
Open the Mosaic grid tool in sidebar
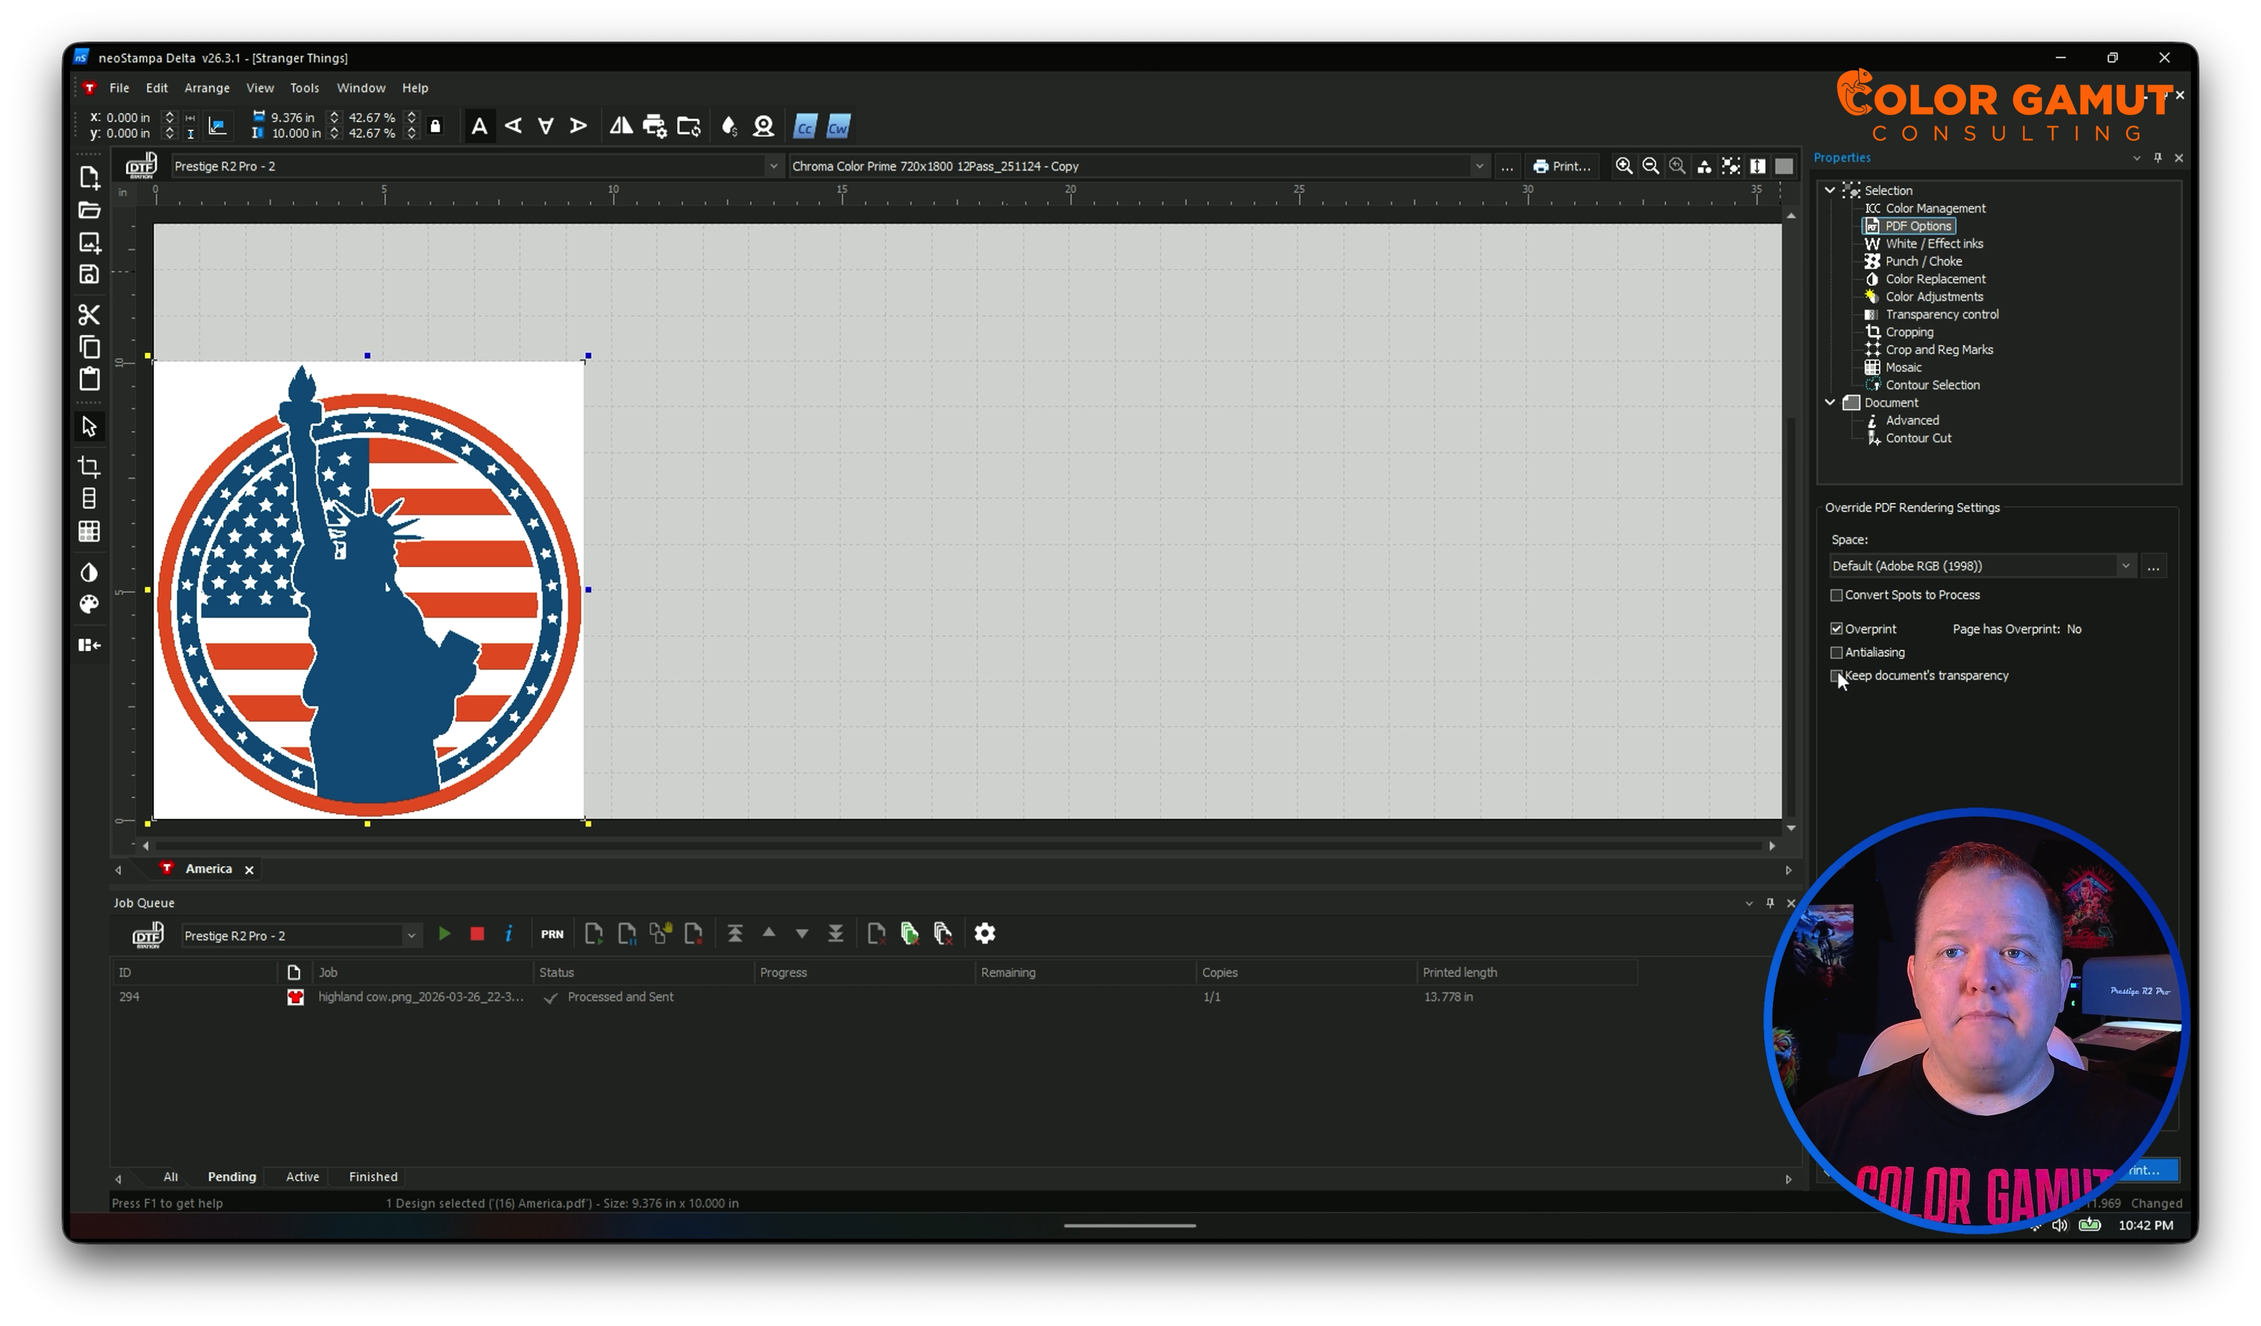[x=89, y=532]
